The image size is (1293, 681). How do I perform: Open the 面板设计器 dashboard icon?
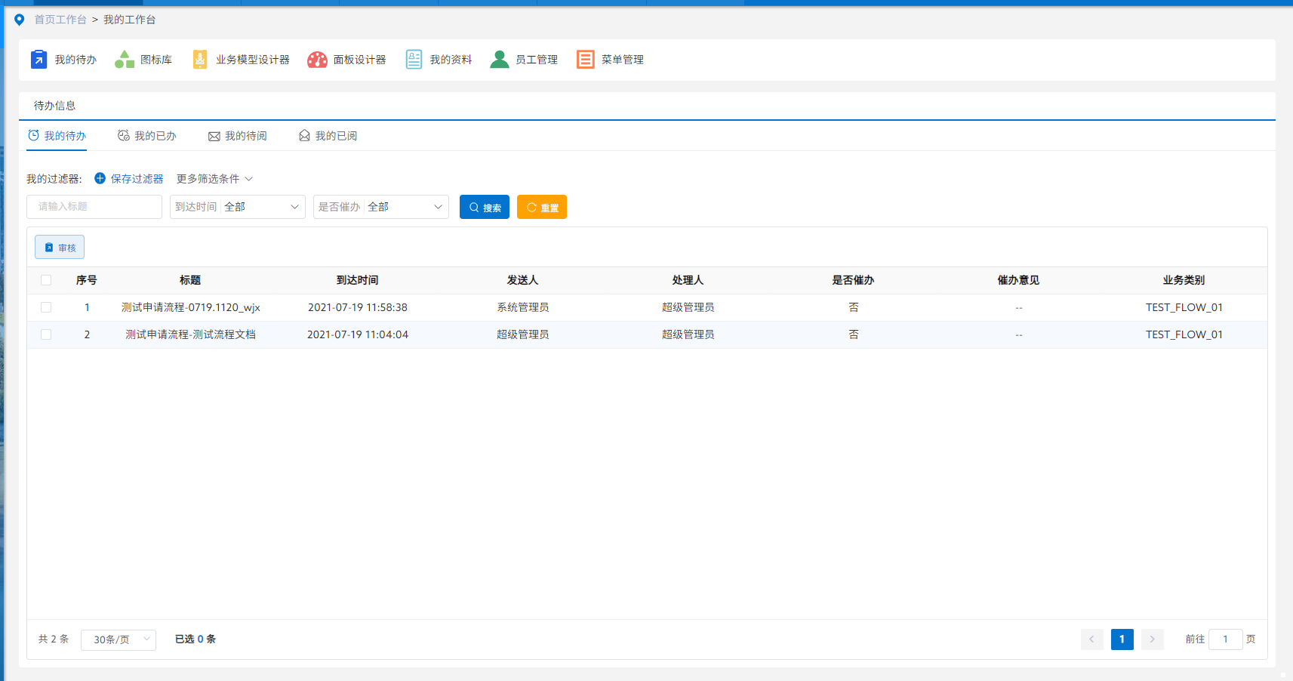(317, 59)
